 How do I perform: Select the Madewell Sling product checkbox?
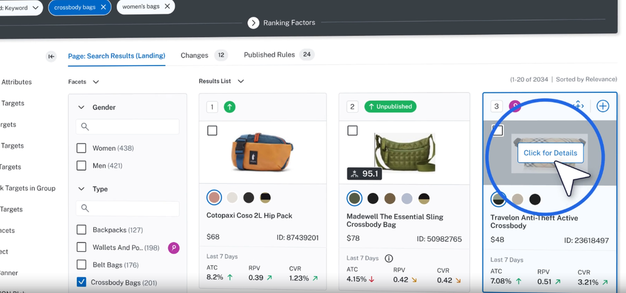(352, 130)
